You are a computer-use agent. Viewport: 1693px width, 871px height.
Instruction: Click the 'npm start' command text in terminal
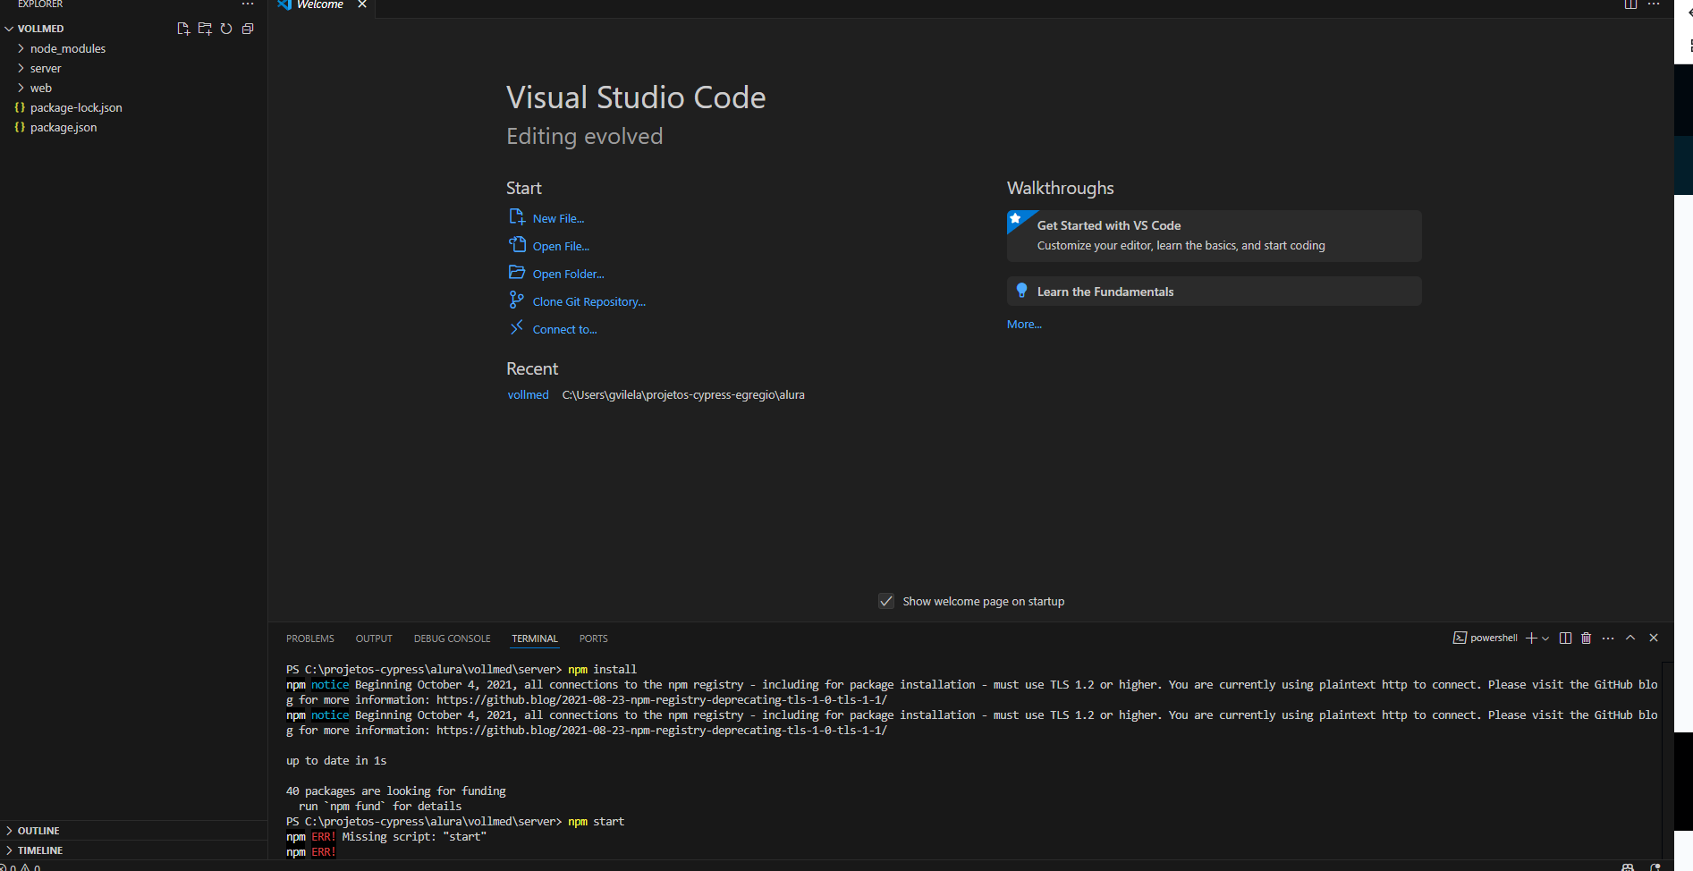[x=596, y=821]
